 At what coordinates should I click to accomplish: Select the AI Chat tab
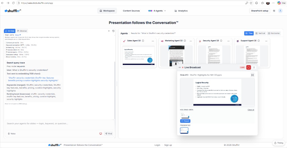(10, 31)
